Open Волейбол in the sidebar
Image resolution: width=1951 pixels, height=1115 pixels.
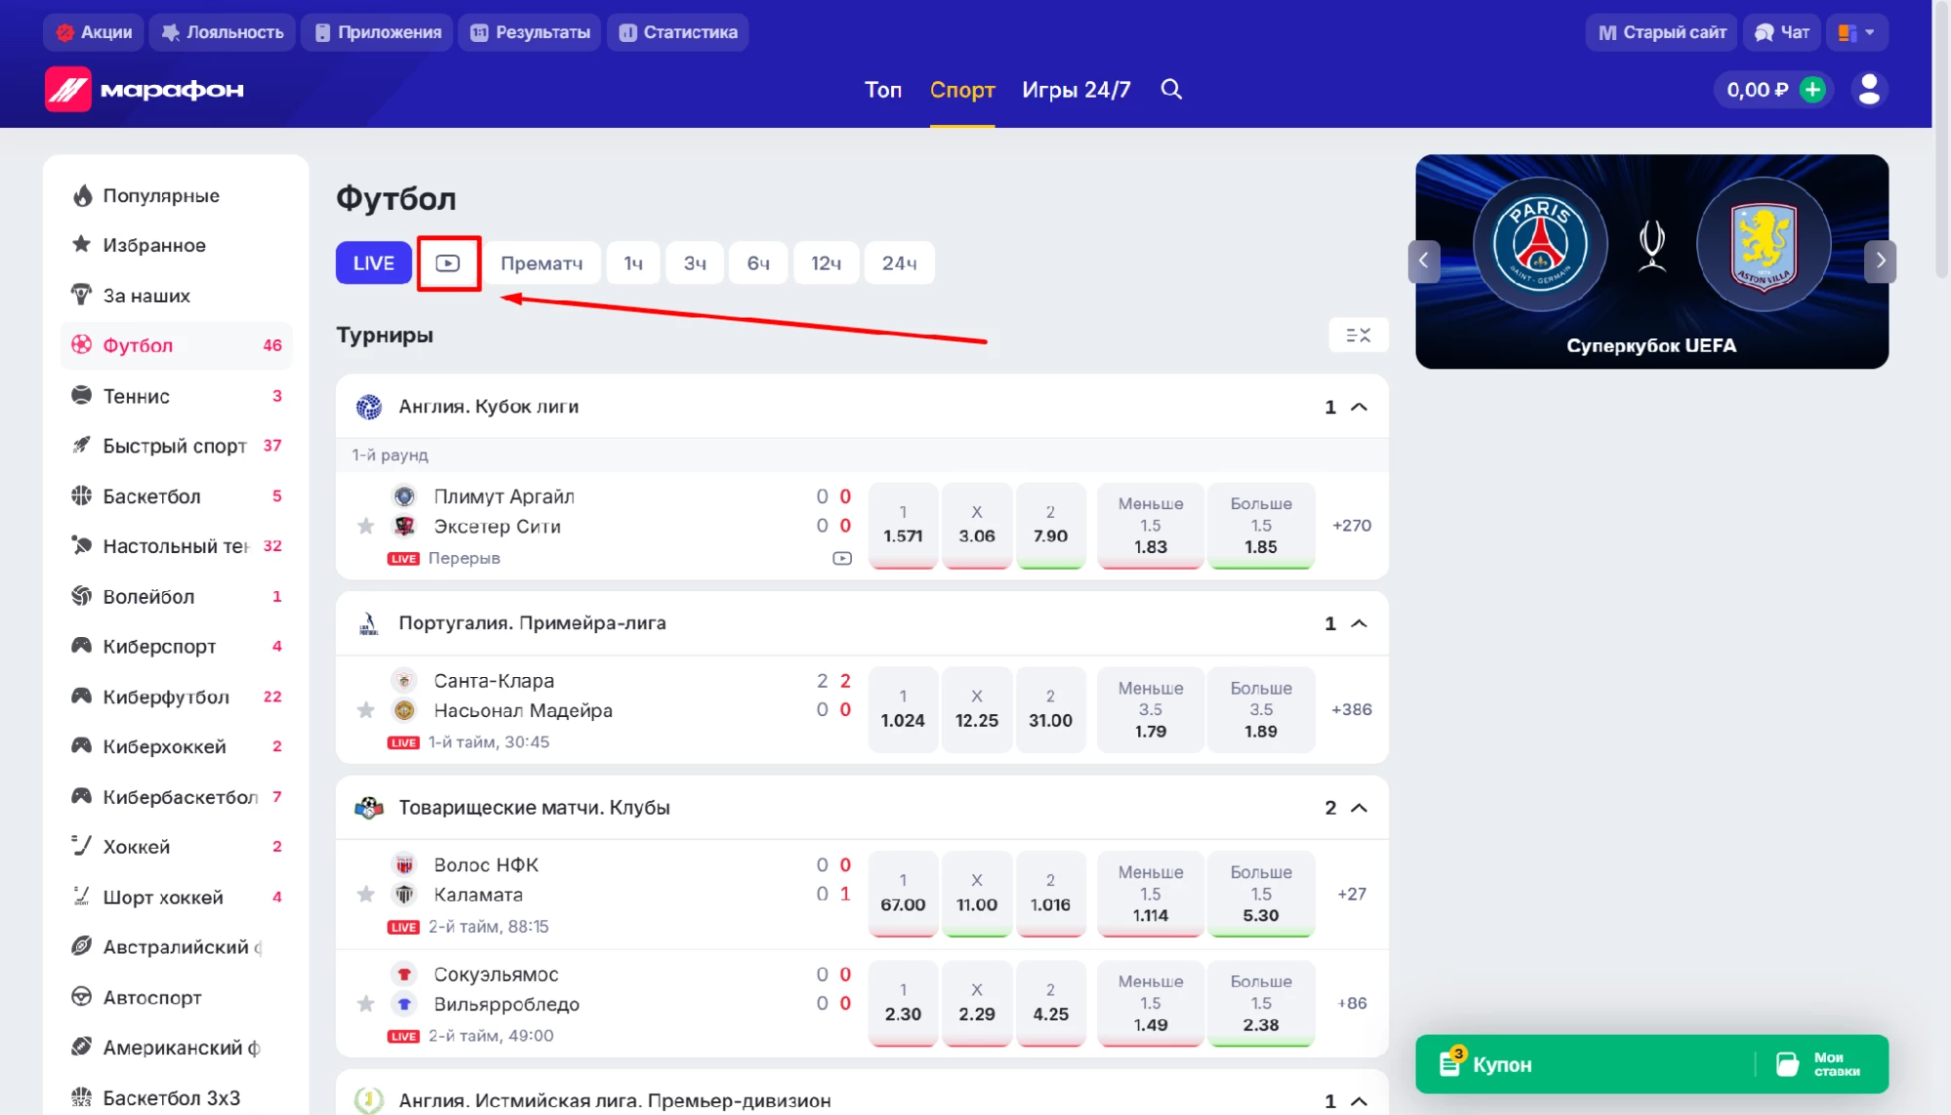tap(177, 596)
